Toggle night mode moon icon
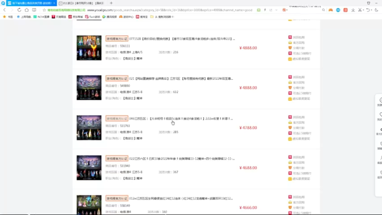The image size is (382, 215). pos(376,10)
